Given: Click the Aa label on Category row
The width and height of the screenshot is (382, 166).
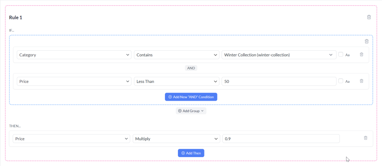Looking at the screenshot, I should (x=347, y=55).
